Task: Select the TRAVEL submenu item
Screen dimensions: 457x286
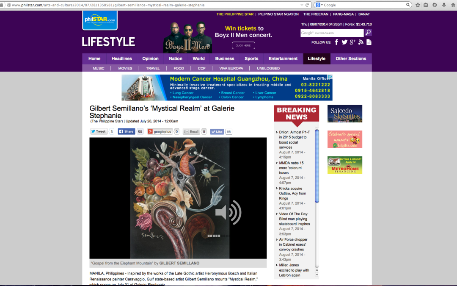Action: 153,68
